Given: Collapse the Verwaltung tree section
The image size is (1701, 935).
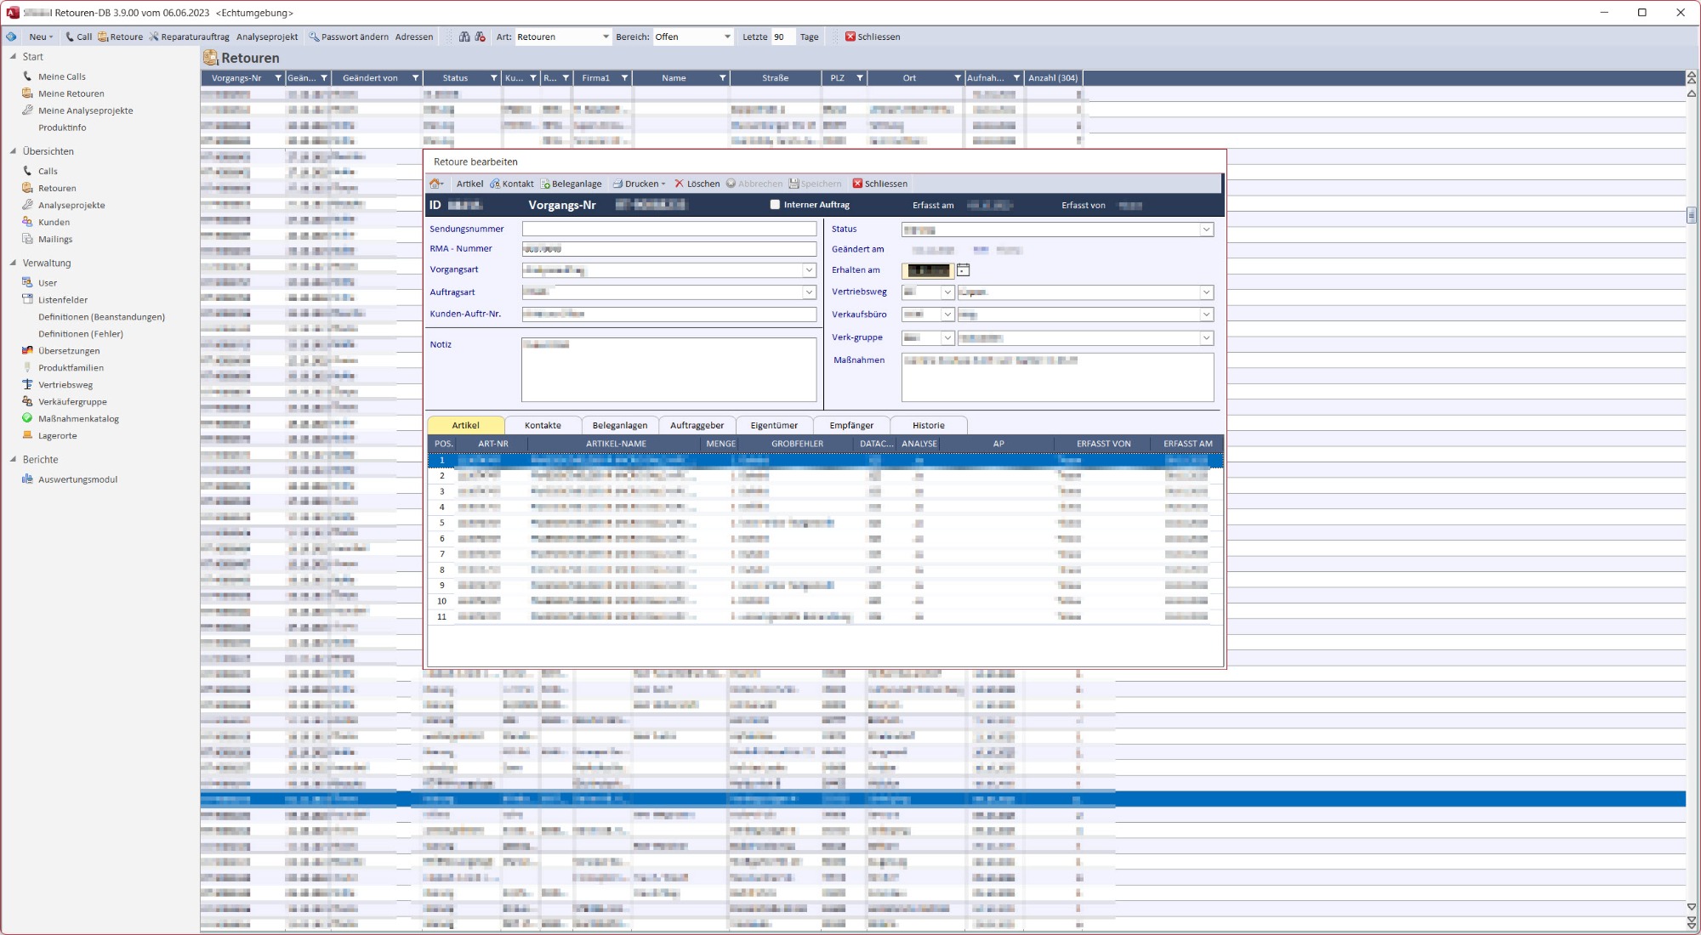Looking at the screenshot, I should click(13, 263).
